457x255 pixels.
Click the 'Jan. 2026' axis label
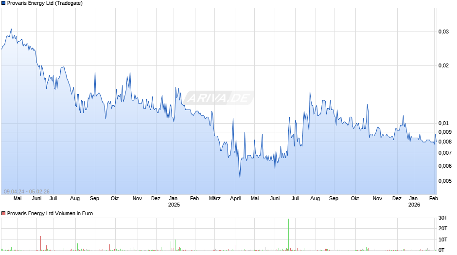tap(414, 202)
